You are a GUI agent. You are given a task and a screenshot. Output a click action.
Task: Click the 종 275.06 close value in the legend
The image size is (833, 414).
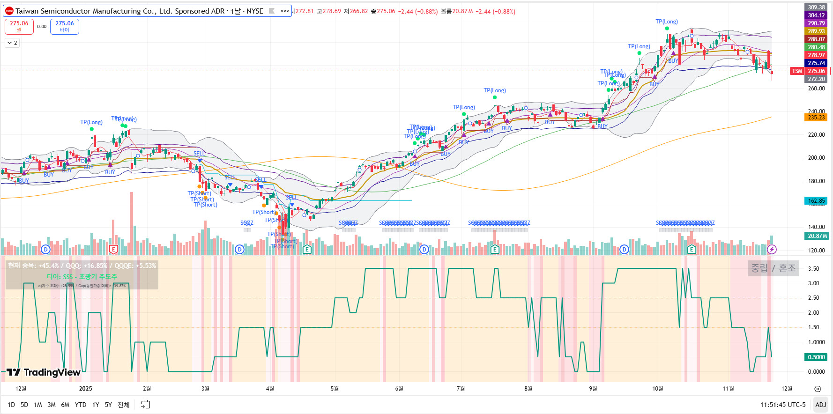coord(383,11)
